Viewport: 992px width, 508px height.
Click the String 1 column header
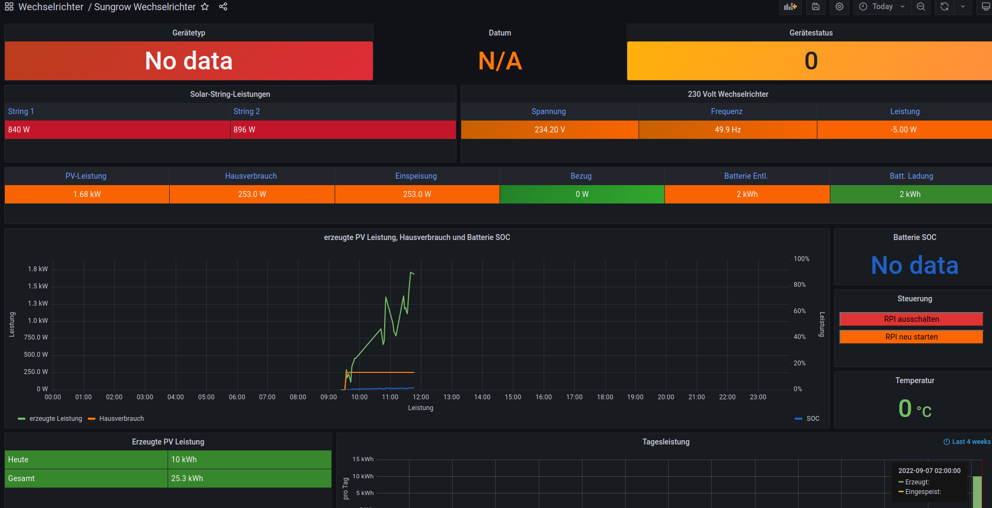[x=21, y=111]
